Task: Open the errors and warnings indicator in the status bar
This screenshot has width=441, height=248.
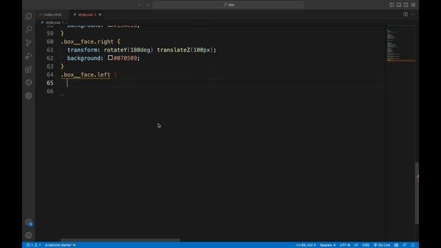Action: (34, 245)
